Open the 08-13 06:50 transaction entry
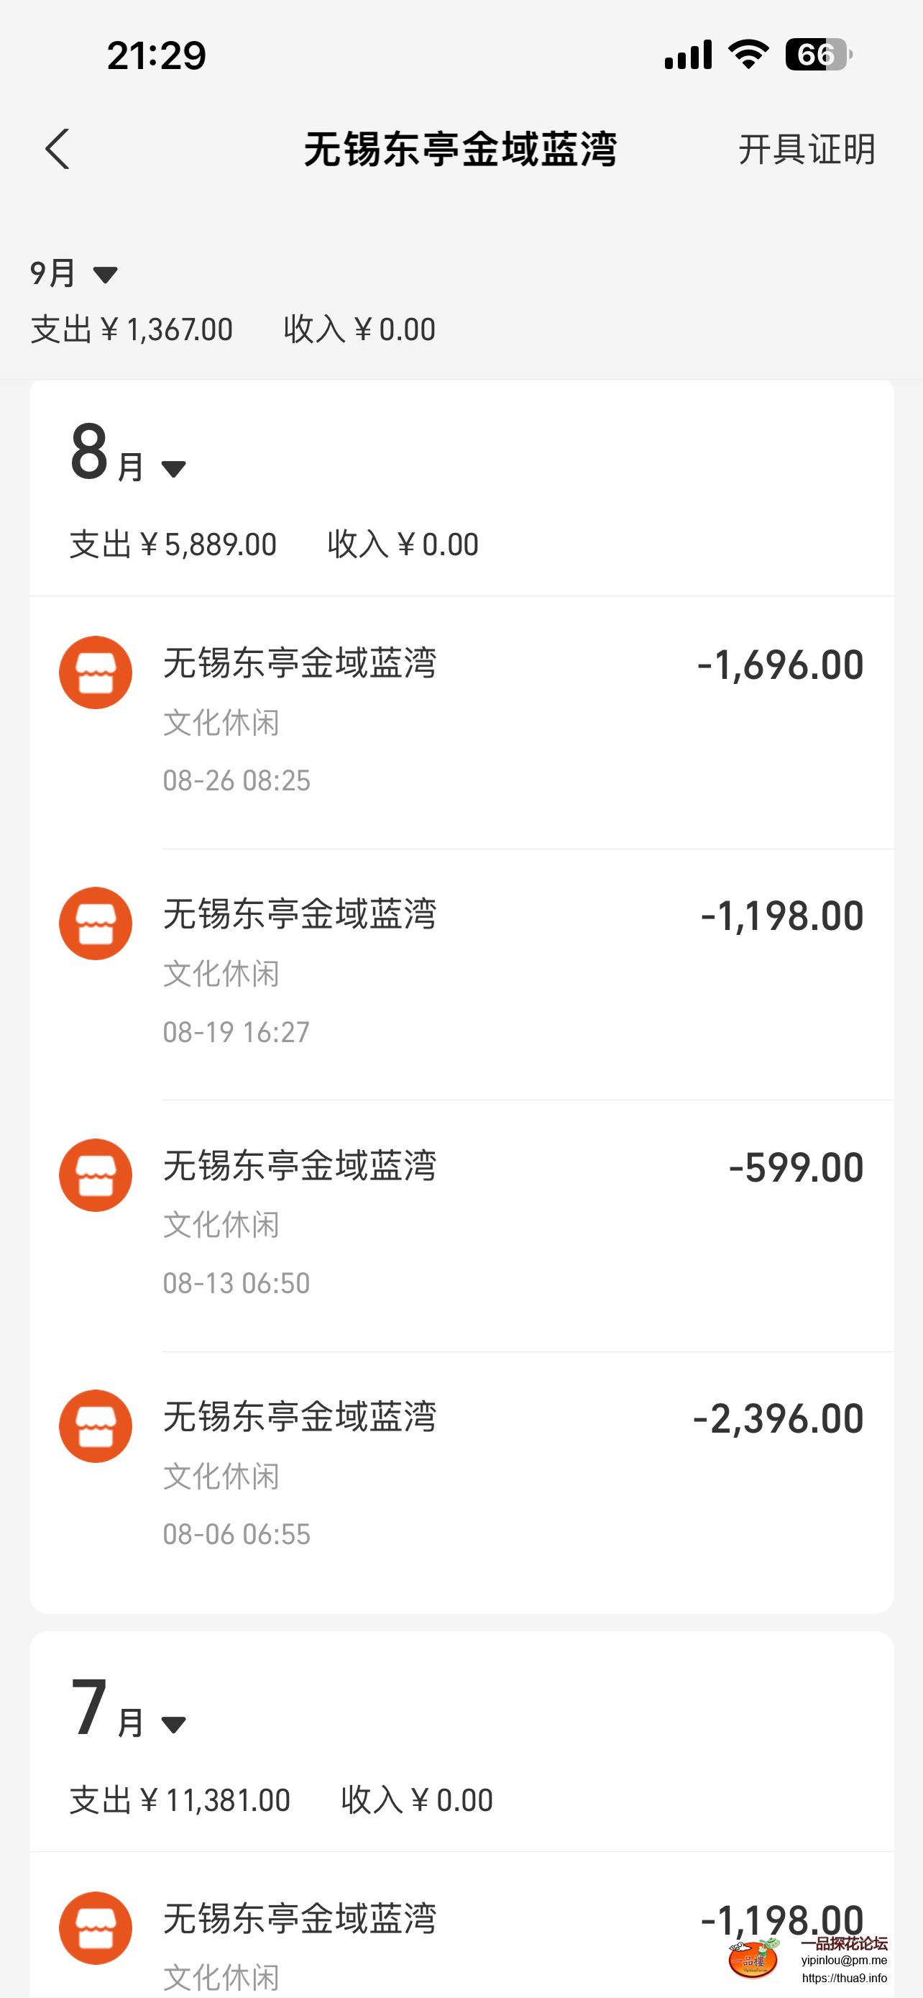The height and width of the screenshot is (1998, 923). click(x=461, y=1225)
